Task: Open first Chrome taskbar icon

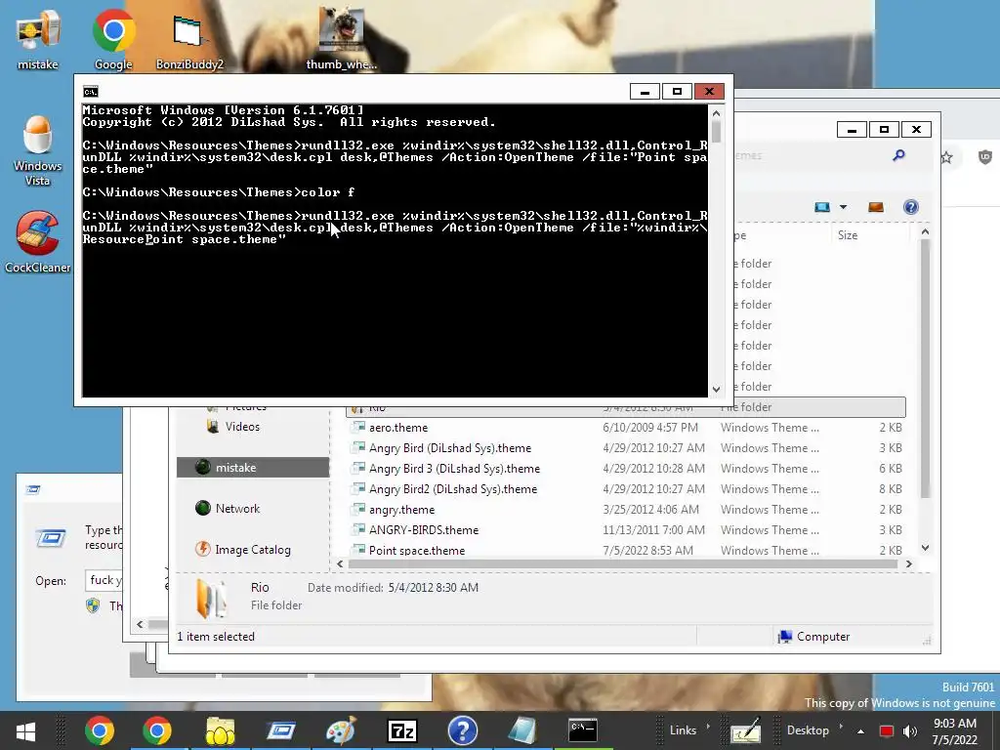Action: [101, 730]
